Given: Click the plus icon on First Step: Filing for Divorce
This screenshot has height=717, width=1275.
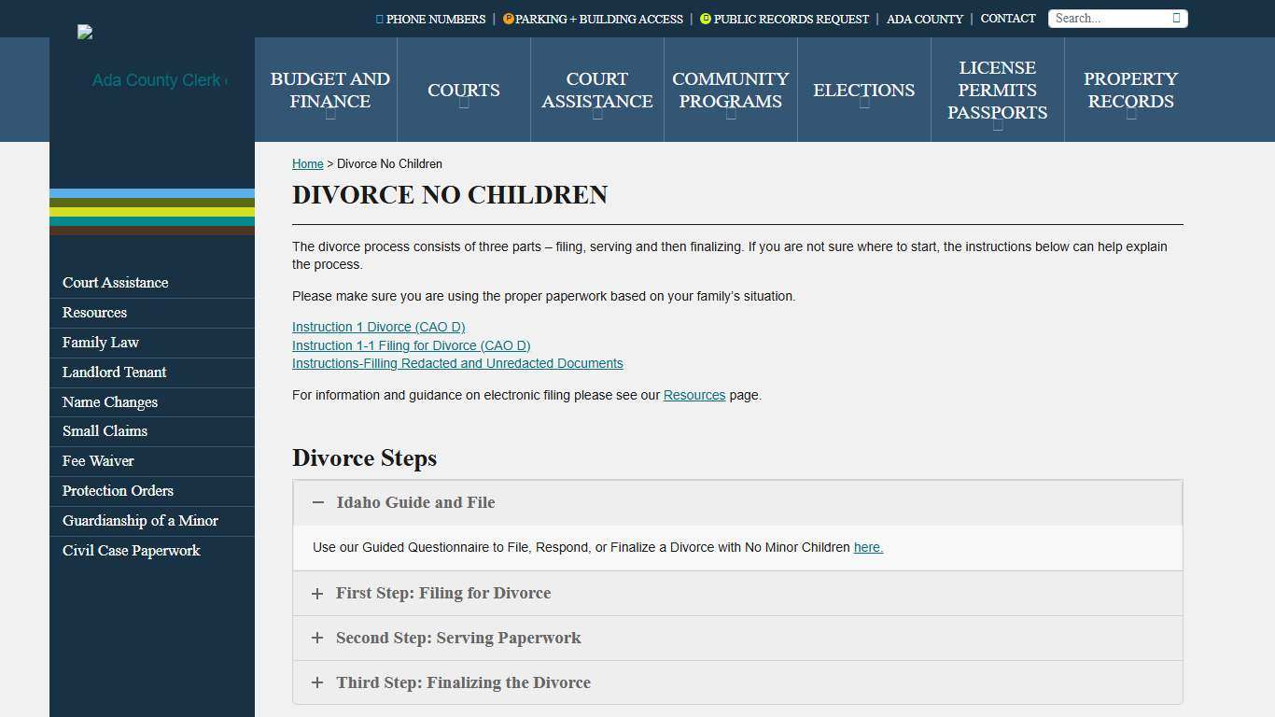Looking at the screenshot, I should coord(317,593).
